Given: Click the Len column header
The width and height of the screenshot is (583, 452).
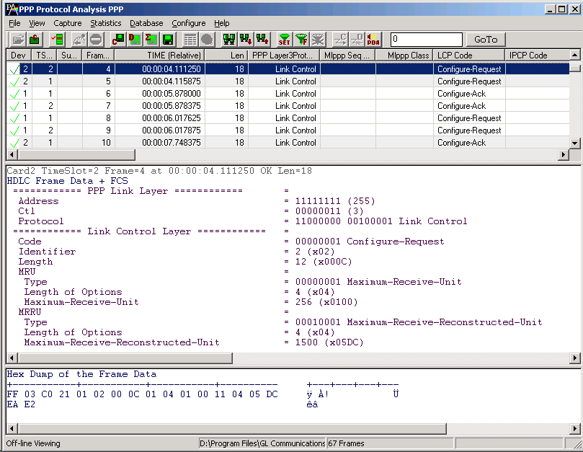Looking at the screenshot, I should (226, 55).
